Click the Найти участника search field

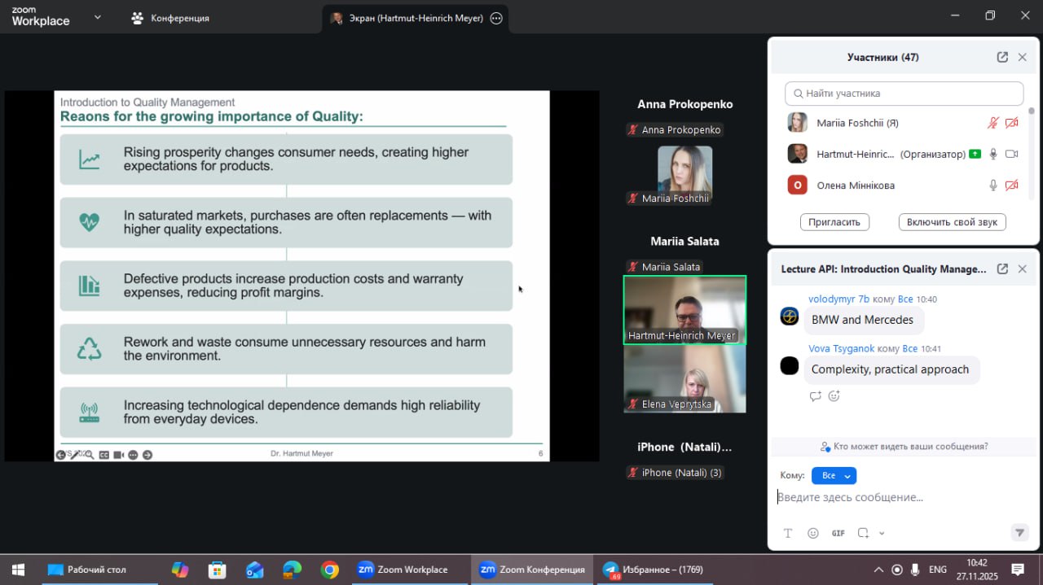click(904, 93)
